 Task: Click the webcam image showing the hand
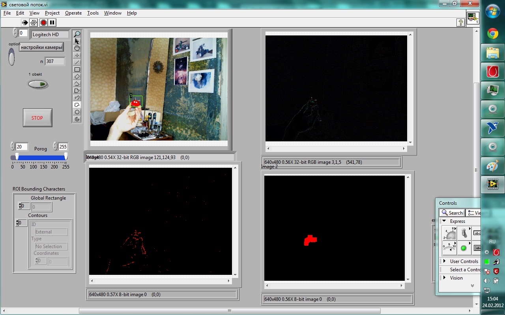click(x=159, y=89)
